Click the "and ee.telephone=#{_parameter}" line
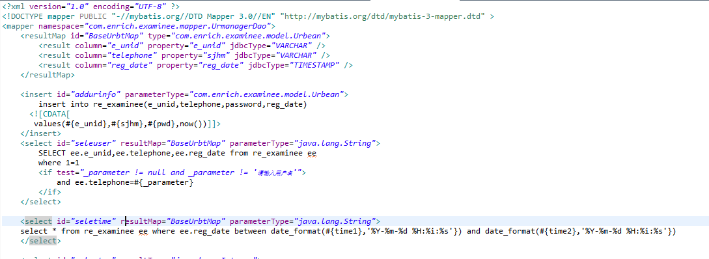The image size is (709, 259). [x=125, y=183]
